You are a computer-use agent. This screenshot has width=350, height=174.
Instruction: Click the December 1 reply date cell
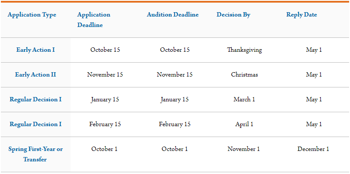tap(313, 149)
